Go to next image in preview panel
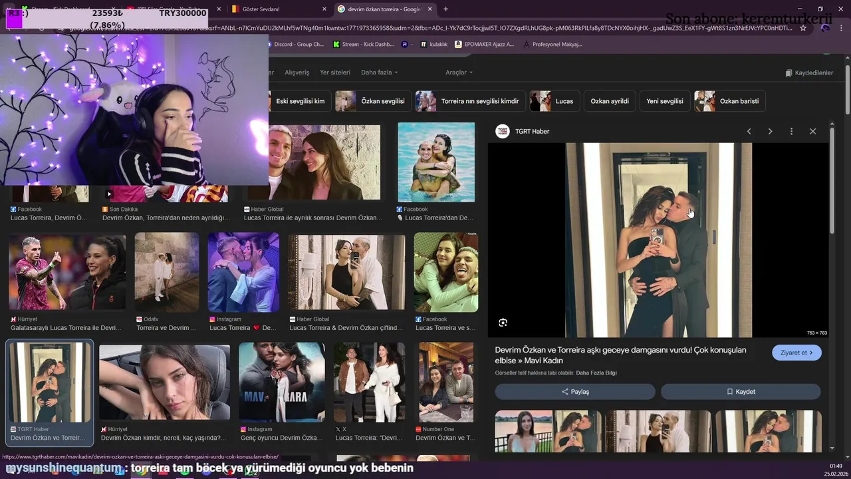851x479 pixels. (770, 131)
